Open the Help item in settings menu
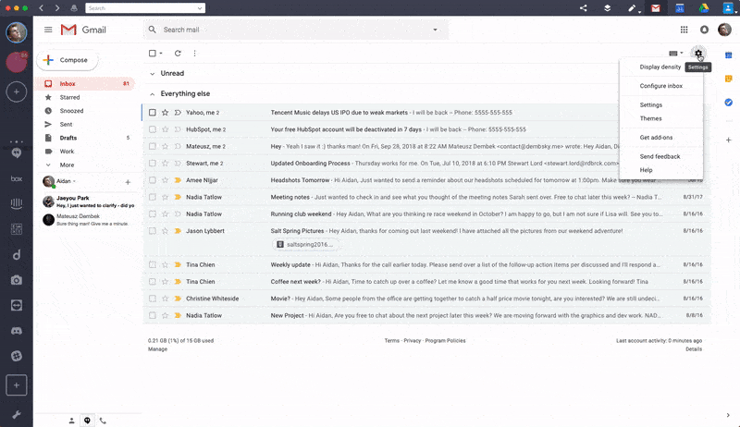Image resolution: width=740 pixels, height=427 pixels. point(646,170)
